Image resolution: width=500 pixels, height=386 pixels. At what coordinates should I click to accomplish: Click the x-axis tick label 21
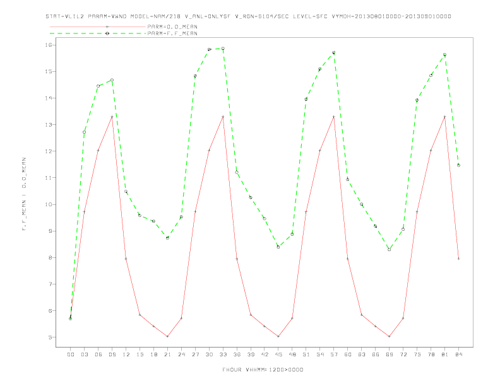(167, 354)
